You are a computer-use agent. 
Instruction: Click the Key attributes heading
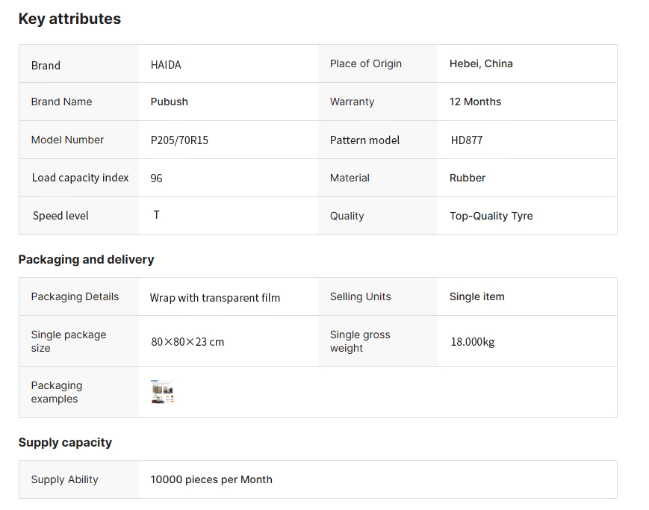(x=69, y=19)
